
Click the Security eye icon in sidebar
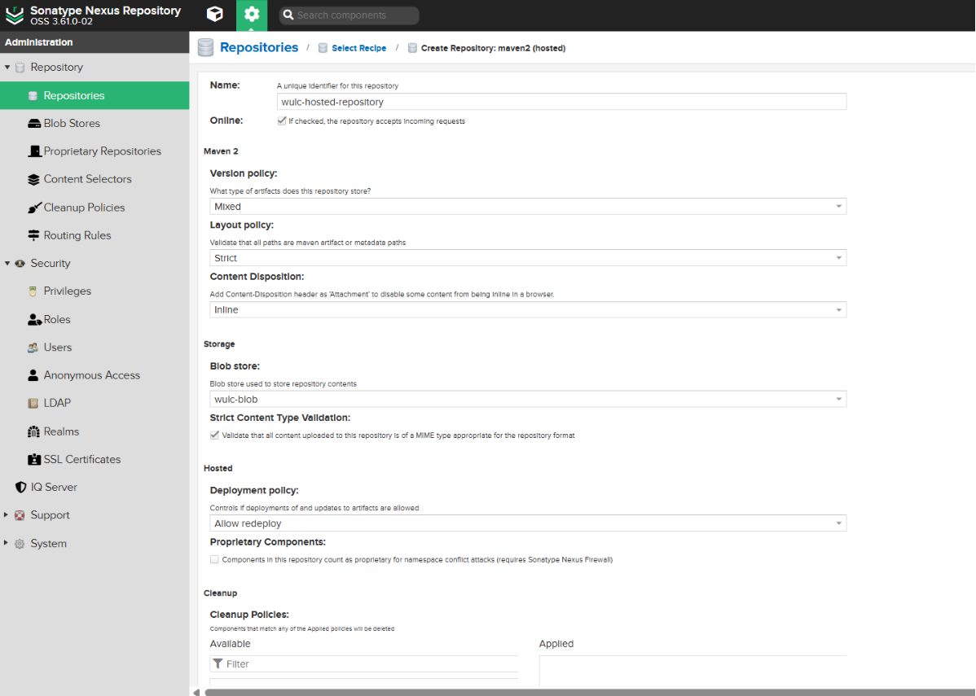pos(20,264)
